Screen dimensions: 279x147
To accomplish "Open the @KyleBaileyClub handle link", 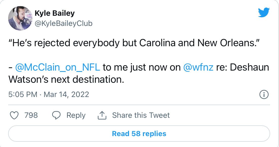I will pyautogui.click(x=63, y=24).
